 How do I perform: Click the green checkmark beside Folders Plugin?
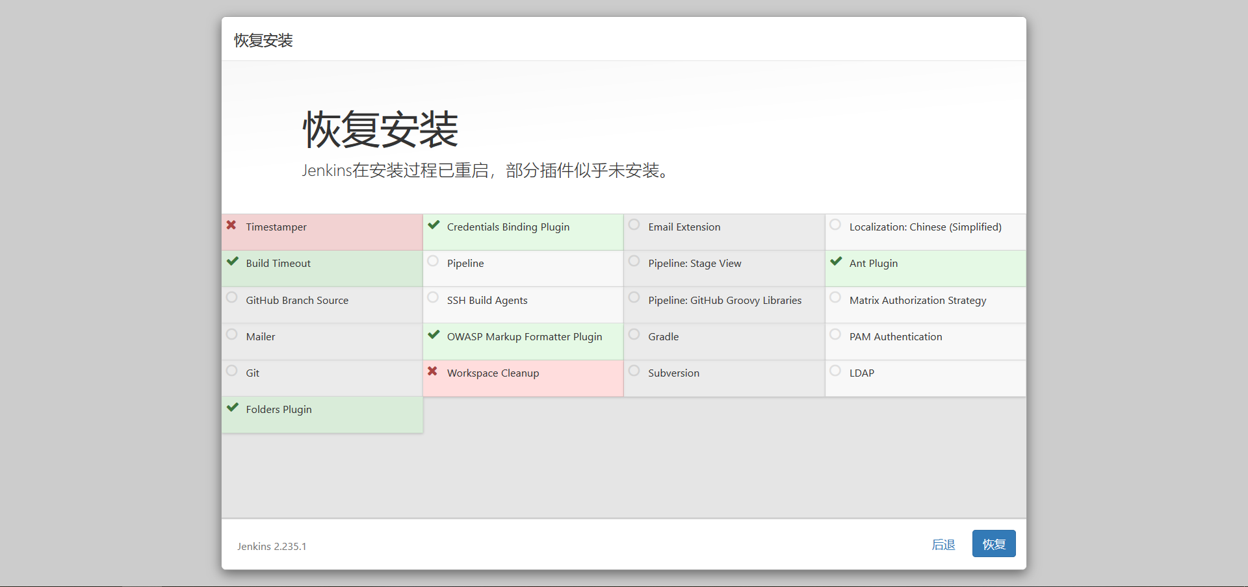[232, 408]
